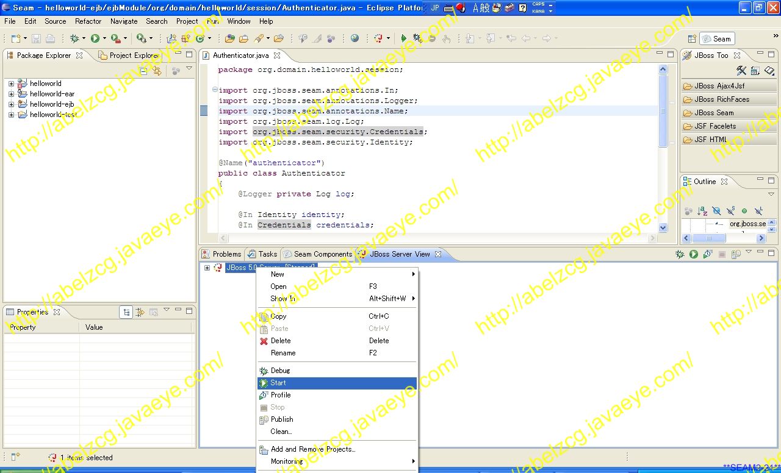Click the editor vertical scrollbar thumb
This screenshot has width=781, height=473.
coord(663,111)
